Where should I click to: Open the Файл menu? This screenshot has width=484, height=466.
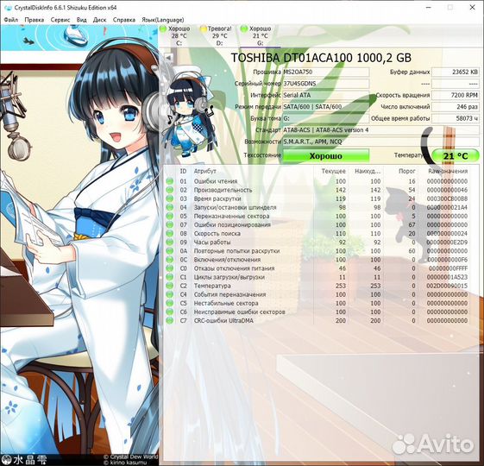tap(11, 20)
